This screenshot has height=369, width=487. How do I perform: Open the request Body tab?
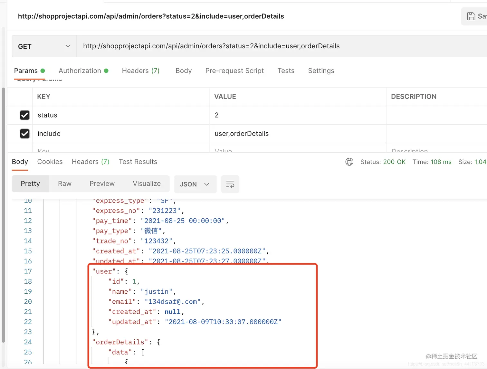[x=184, y=71]
